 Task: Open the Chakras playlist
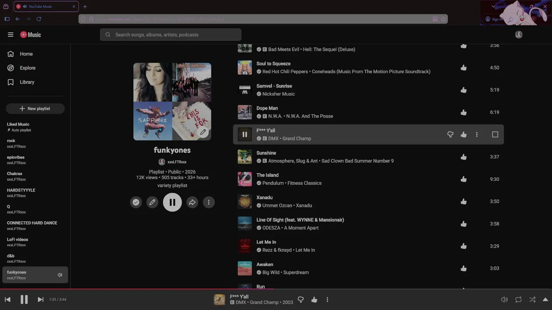click(35, 176)
